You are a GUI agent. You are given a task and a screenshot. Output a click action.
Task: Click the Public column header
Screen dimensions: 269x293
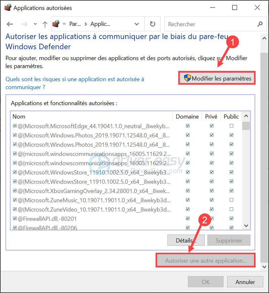pyautogui.click(x=231, y=116)
